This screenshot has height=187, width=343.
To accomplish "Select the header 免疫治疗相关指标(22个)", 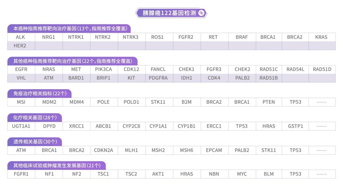I will point(39,93).
